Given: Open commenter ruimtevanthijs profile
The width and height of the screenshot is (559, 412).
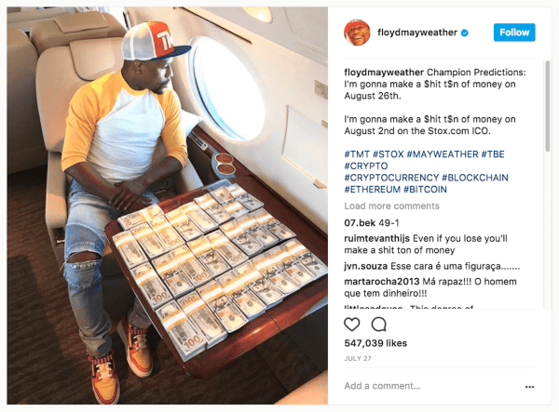Looking at the screenshot, I should [x=376, y=239].
